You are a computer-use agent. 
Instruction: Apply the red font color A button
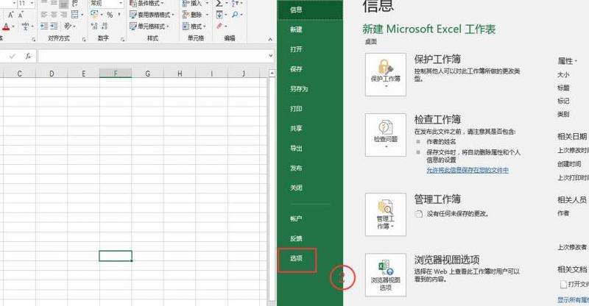point(6,26)
